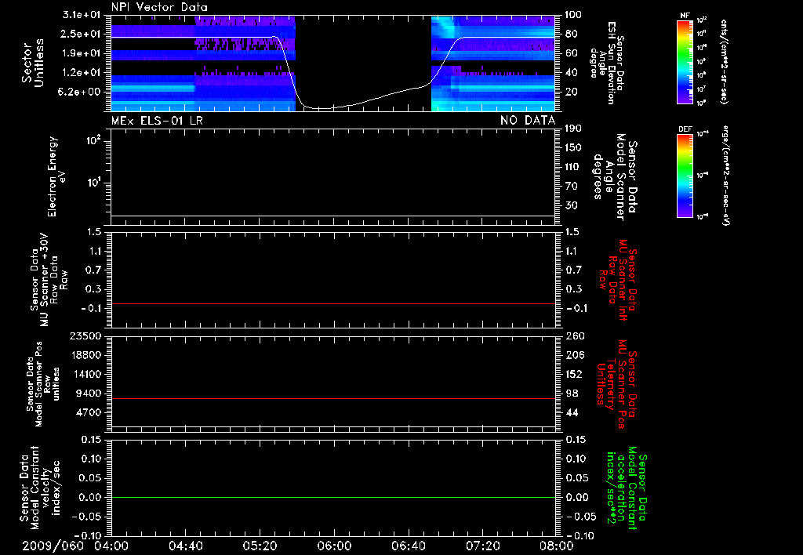Viewport: 803px width, 555px height.
Task: Click the 08:00 time tick label
Action: coord(557,546)
